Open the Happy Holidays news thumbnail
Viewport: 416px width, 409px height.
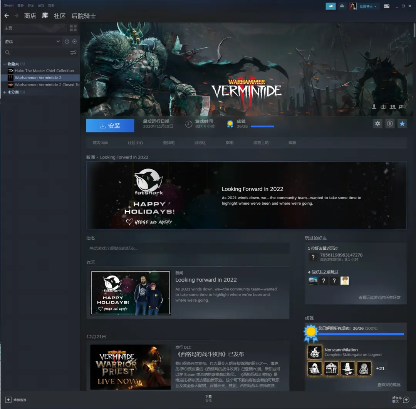tap(131, 293)
